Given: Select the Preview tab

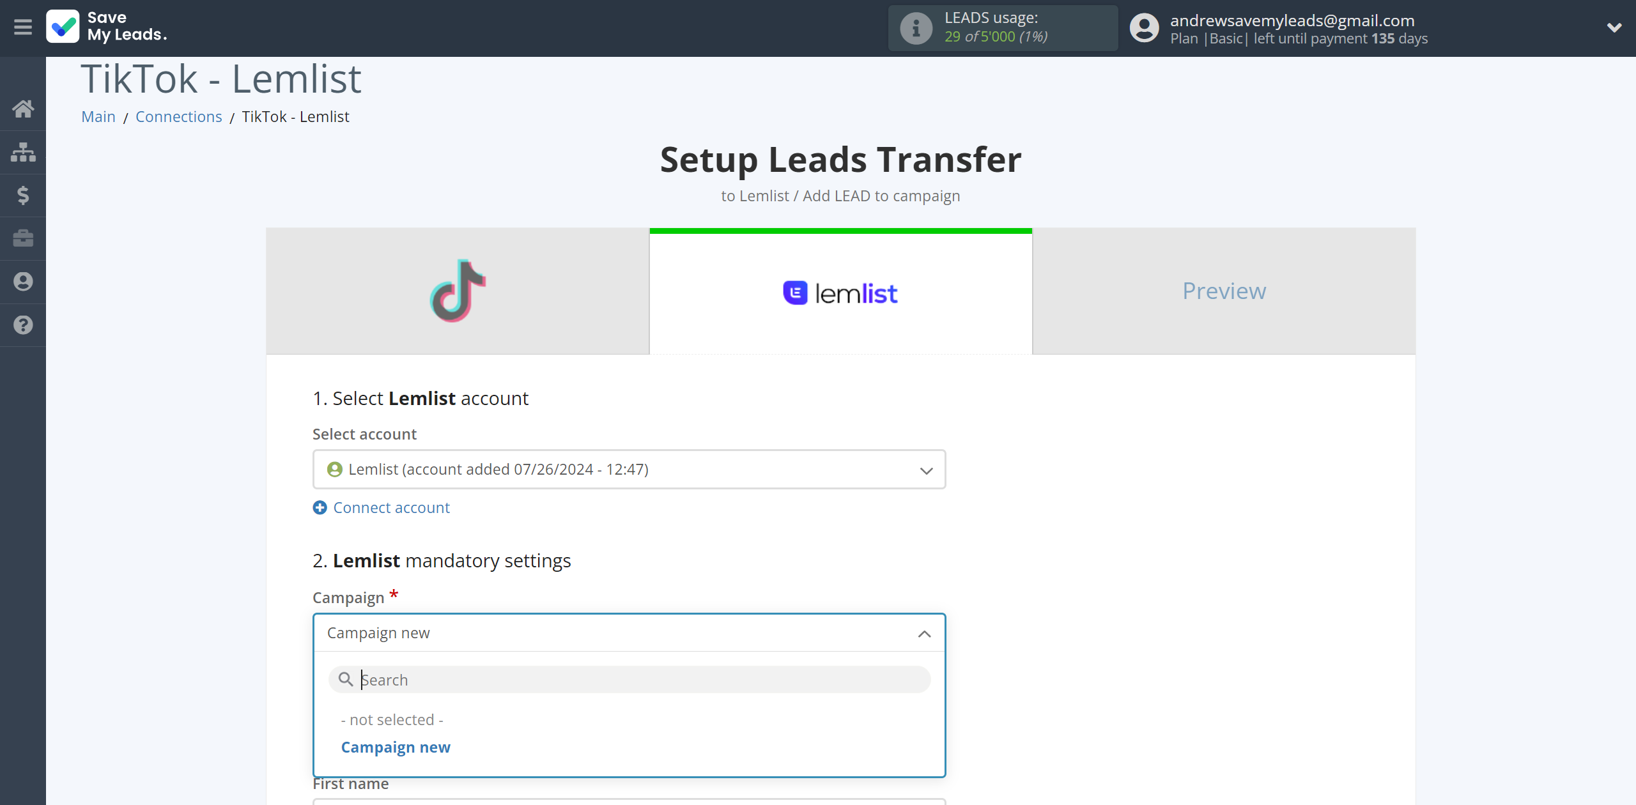Looking at the screenshot, I should pyautogui.click(x=1224, y=290).
